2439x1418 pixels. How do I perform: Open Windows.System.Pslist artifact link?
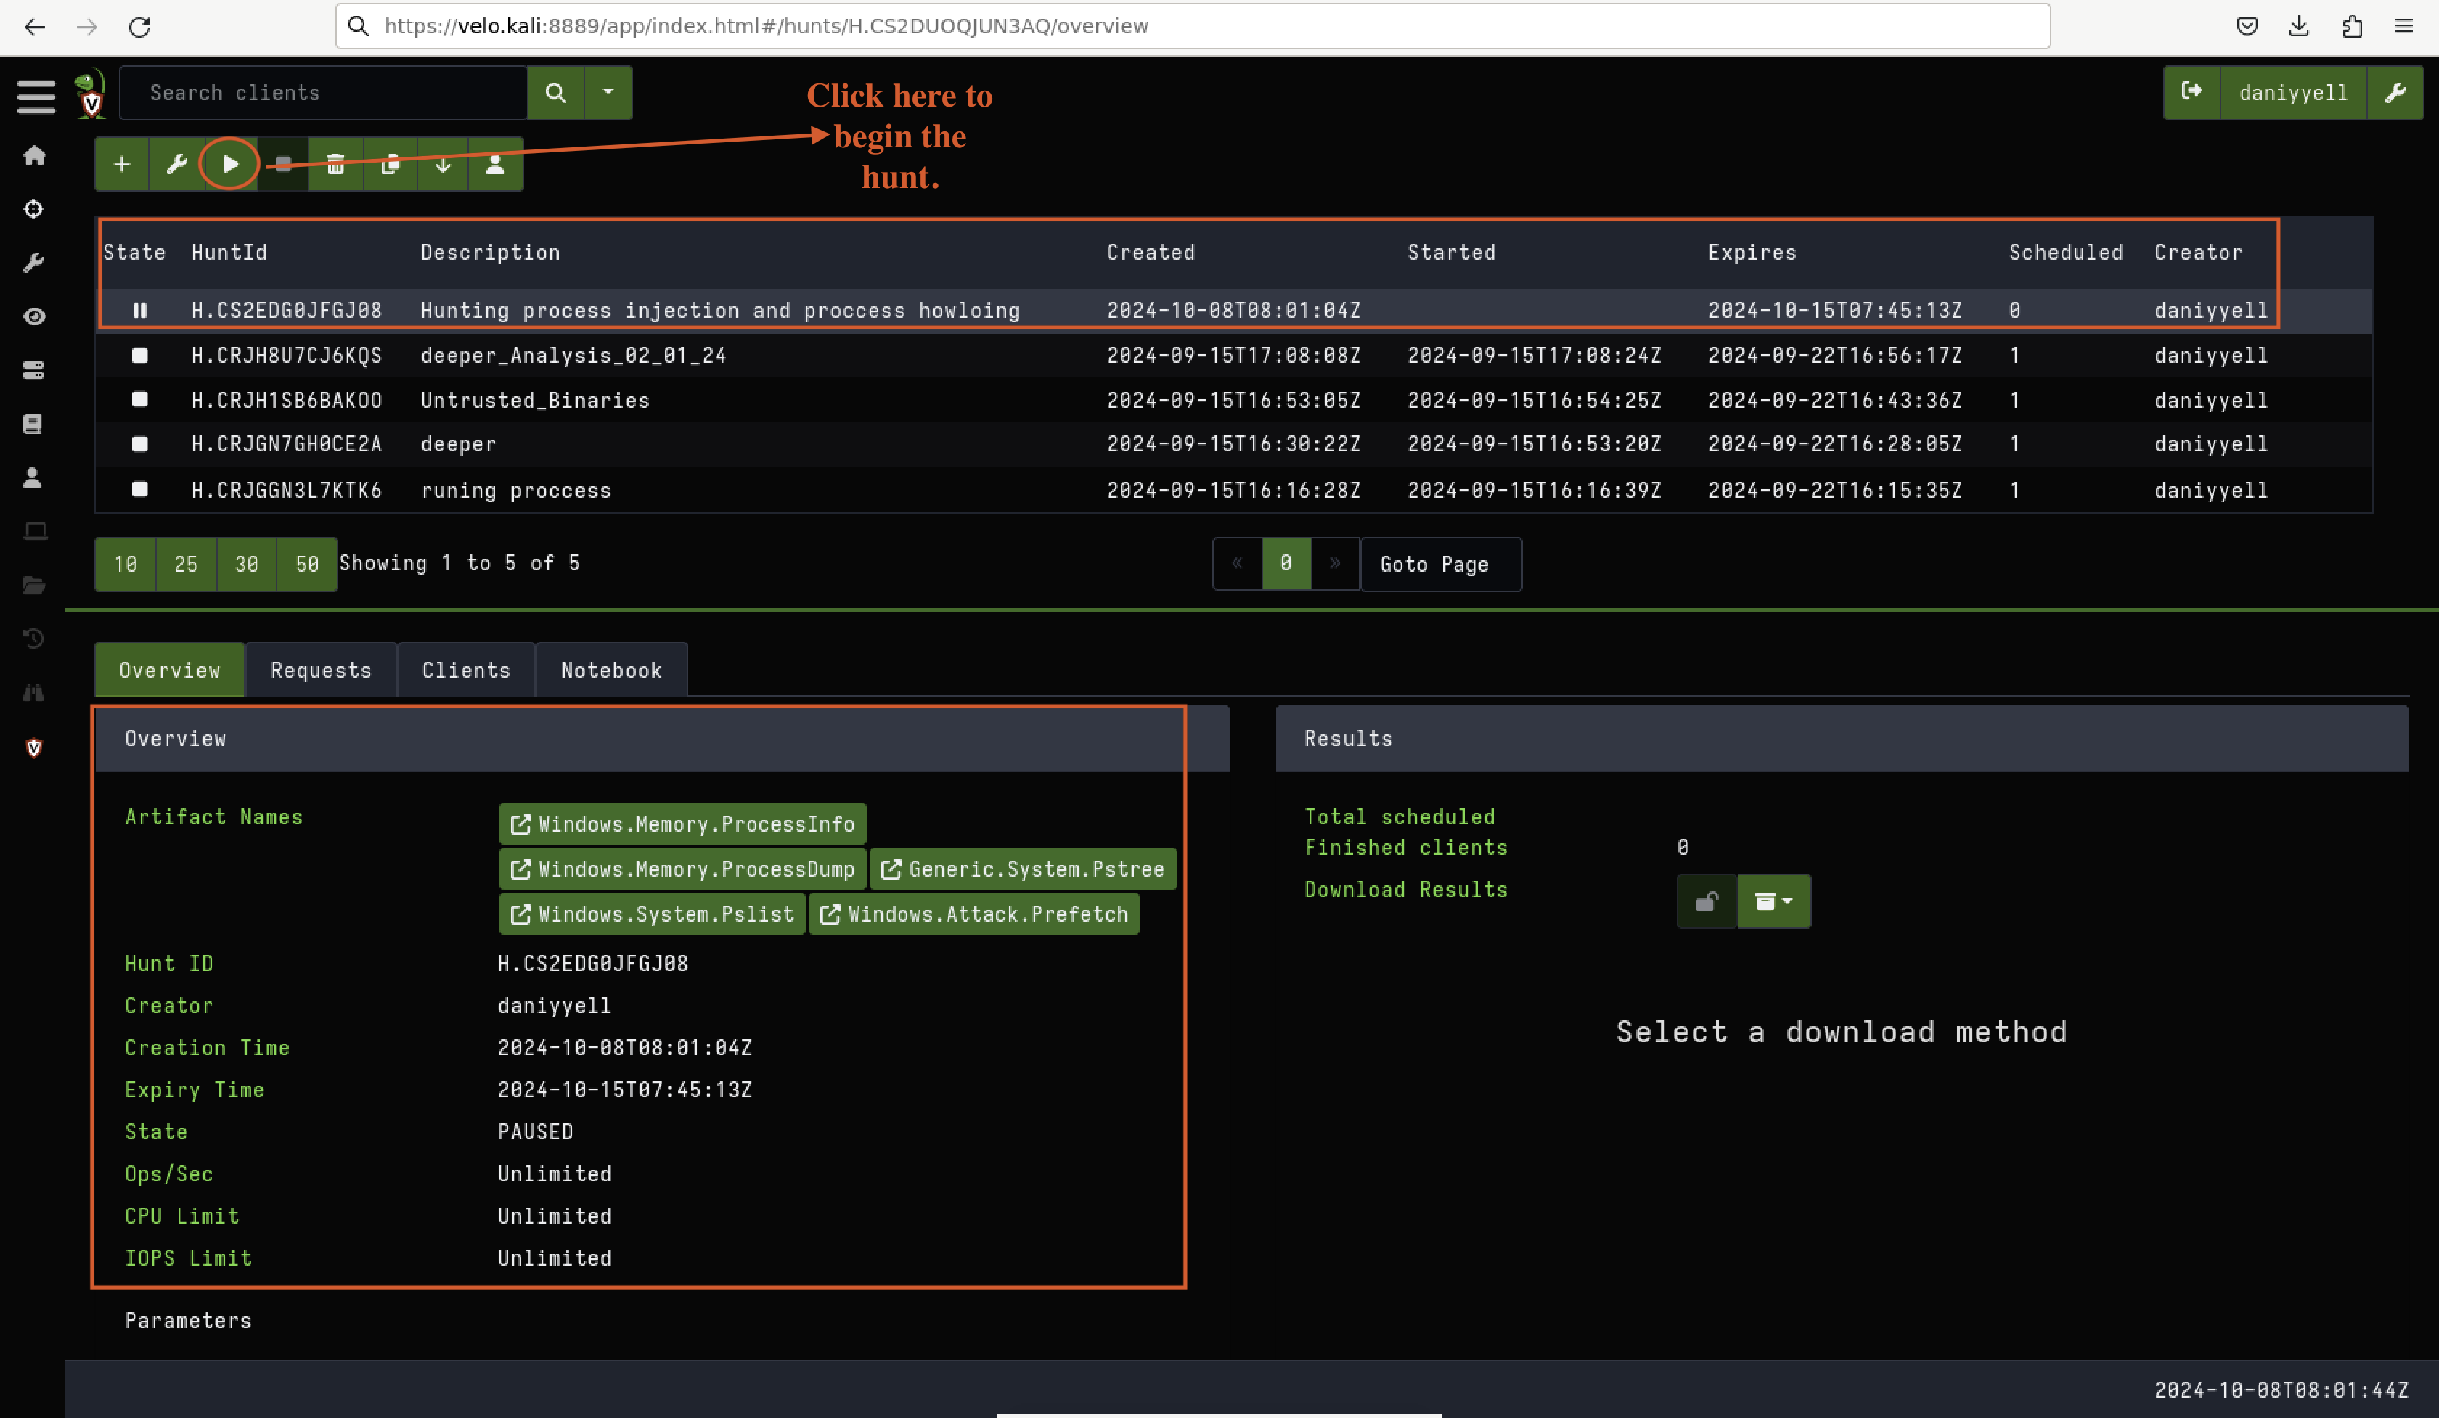point(653,914)
